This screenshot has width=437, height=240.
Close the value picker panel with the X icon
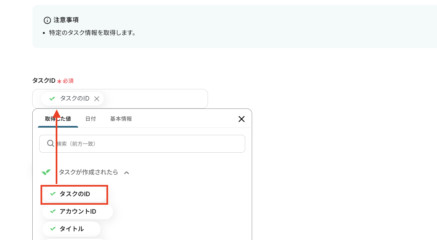click(x=242, y=119)
